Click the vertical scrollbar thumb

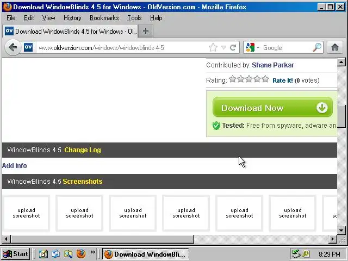pos(341,116)
